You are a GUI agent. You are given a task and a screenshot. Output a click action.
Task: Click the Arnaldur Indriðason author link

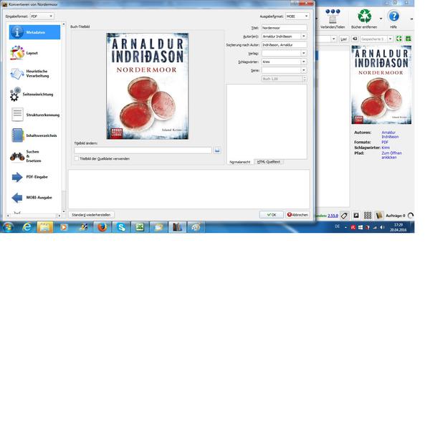pyautogui.click(x=390, y=135)
